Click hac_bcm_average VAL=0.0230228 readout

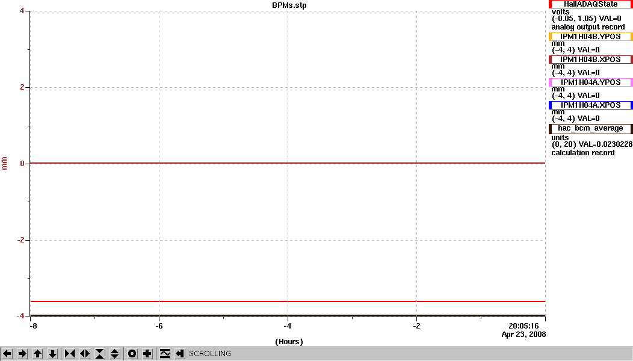592,144
